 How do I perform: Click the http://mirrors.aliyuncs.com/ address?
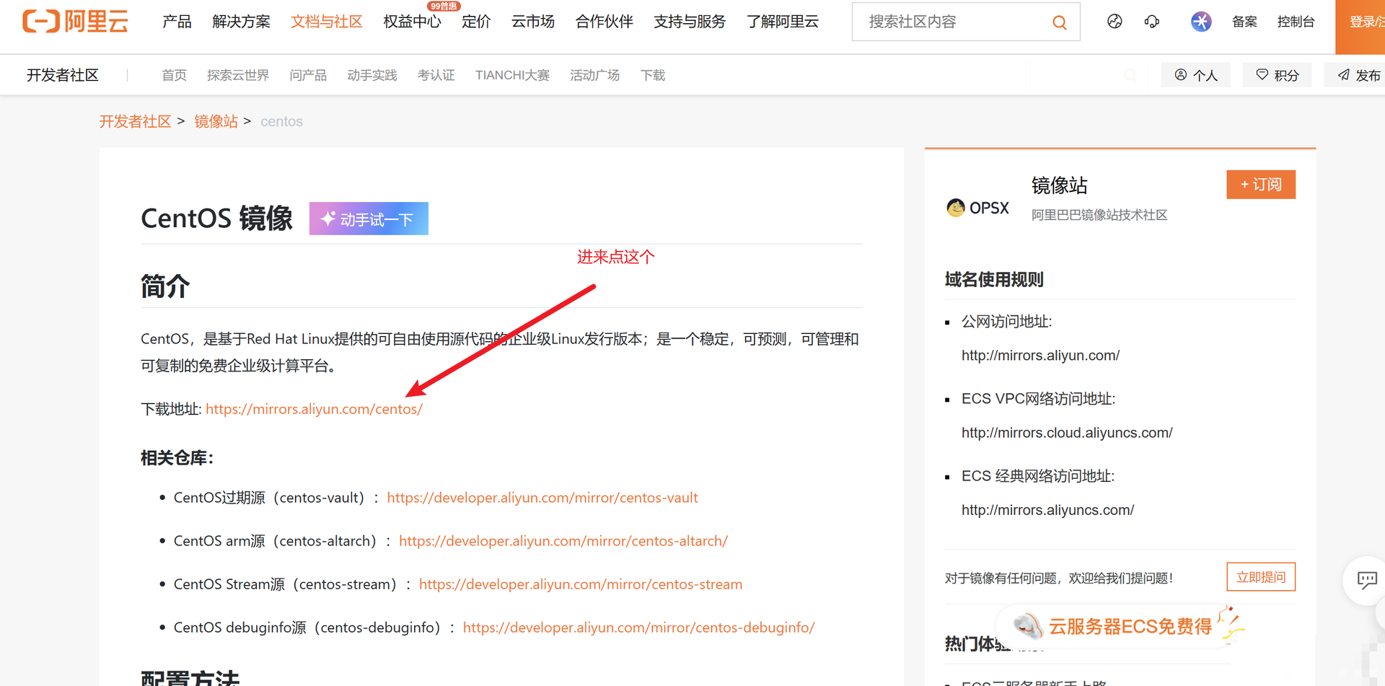tap(1047, 510)
